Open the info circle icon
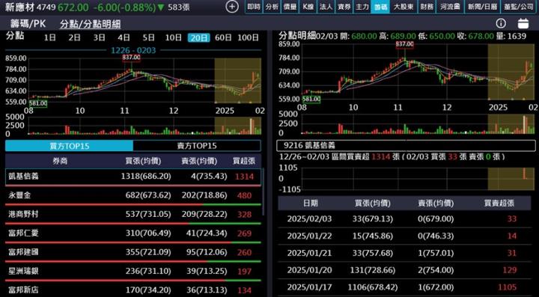Screen dimensions: 539x297 click(501, 23)
